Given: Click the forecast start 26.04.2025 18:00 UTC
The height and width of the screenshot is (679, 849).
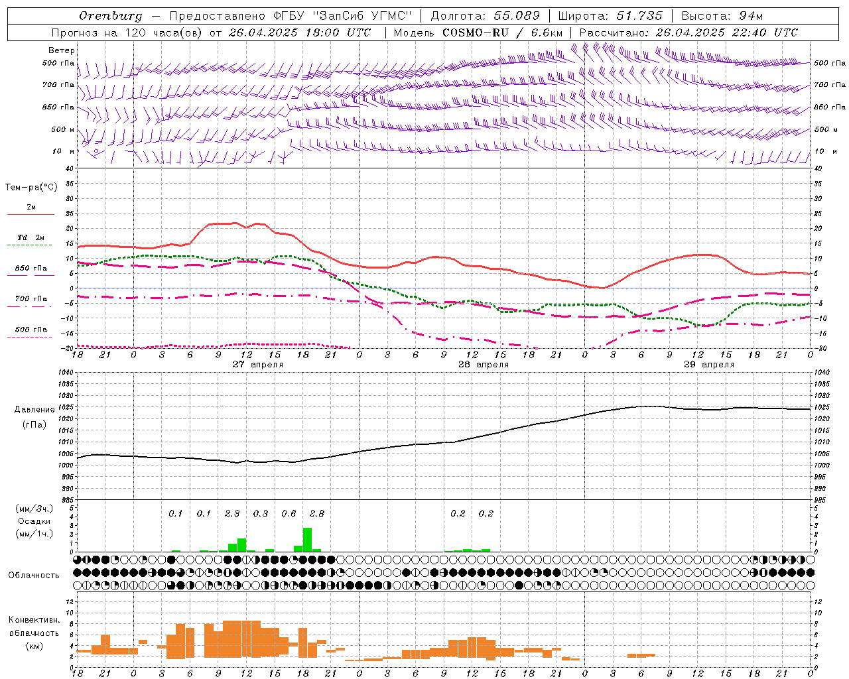Looking at the screenshot, I should pyautogui.click(x=299, y=32).
